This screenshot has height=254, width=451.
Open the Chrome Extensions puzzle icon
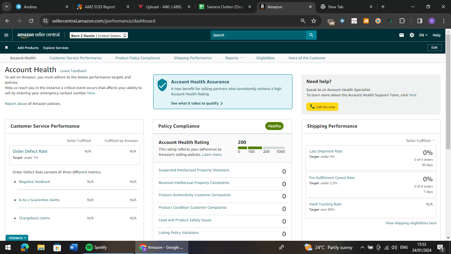(402, 21)
